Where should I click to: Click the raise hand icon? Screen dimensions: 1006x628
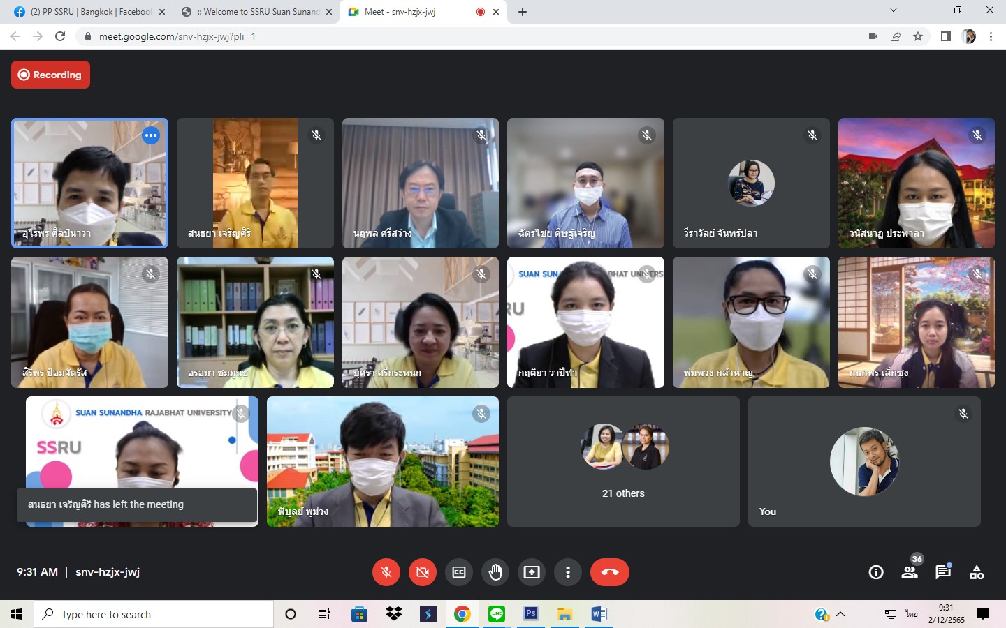click(x=495, y=572)
